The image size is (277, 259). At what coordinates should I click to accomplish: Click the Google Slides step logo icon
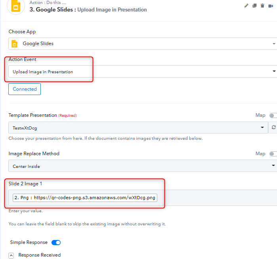[x=16, y=6]
